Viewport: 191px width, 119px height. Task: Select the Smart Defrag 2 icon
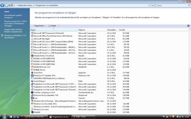32,81
